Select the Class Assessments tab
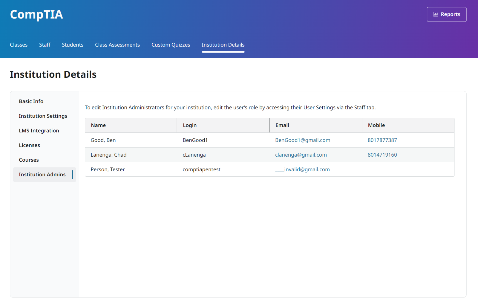Viewport: 478px width, 301px height. click(x=117, y=45)
